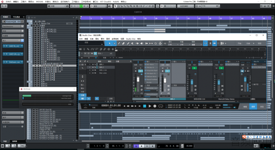Click Cubase tempo field 85.000
Viewport: 275px width, 150px height.
189,146
